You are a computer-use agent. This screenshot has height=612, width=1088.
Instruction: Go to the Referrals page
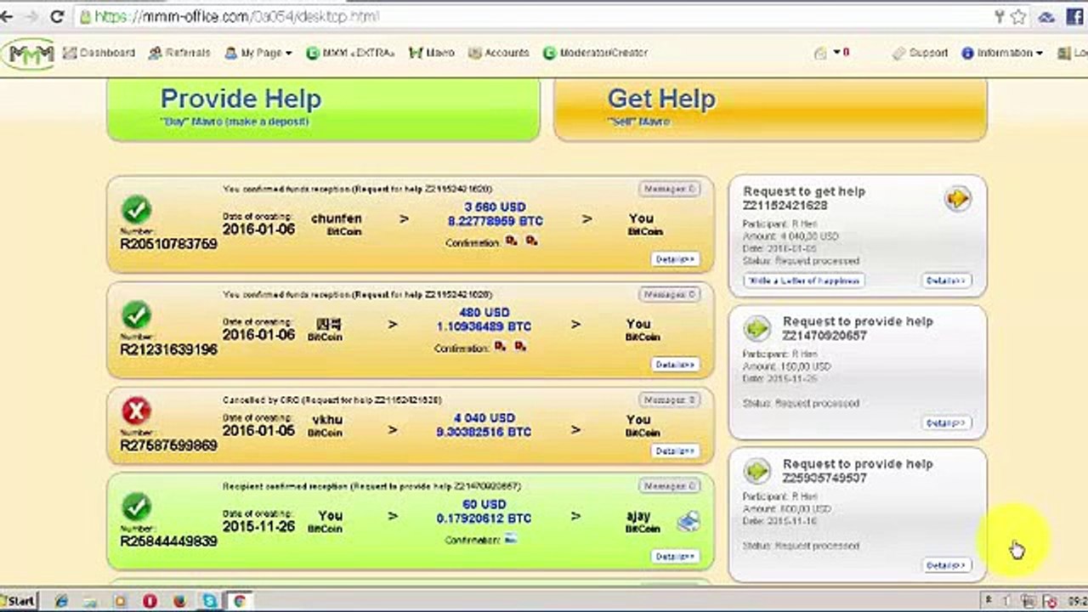(x=179, y=53)
